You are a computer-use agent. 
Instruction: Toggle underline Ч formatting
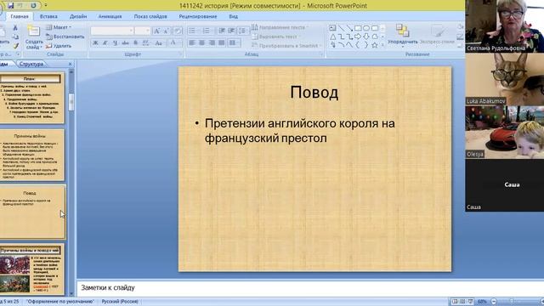(116, 43)
